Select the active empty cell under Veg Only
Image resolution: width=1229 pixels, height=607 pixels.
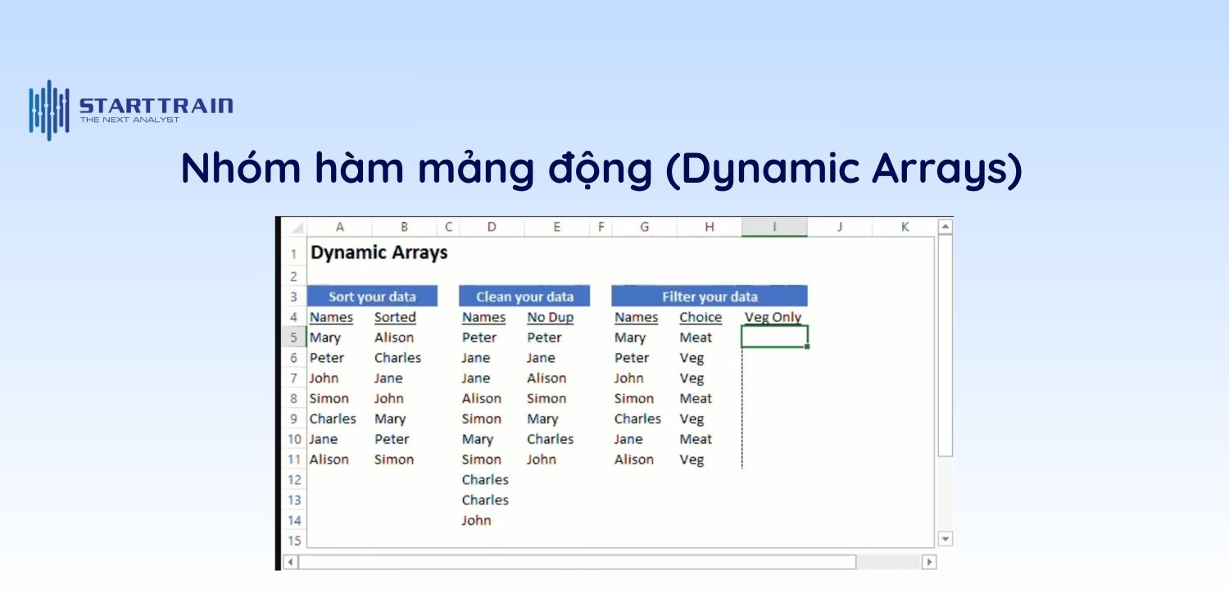[773, 337]
